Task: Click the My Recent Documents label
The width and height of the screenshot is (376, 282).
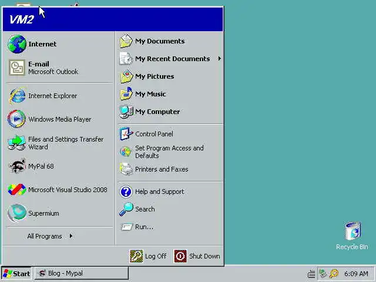Action: pos(173,59)
